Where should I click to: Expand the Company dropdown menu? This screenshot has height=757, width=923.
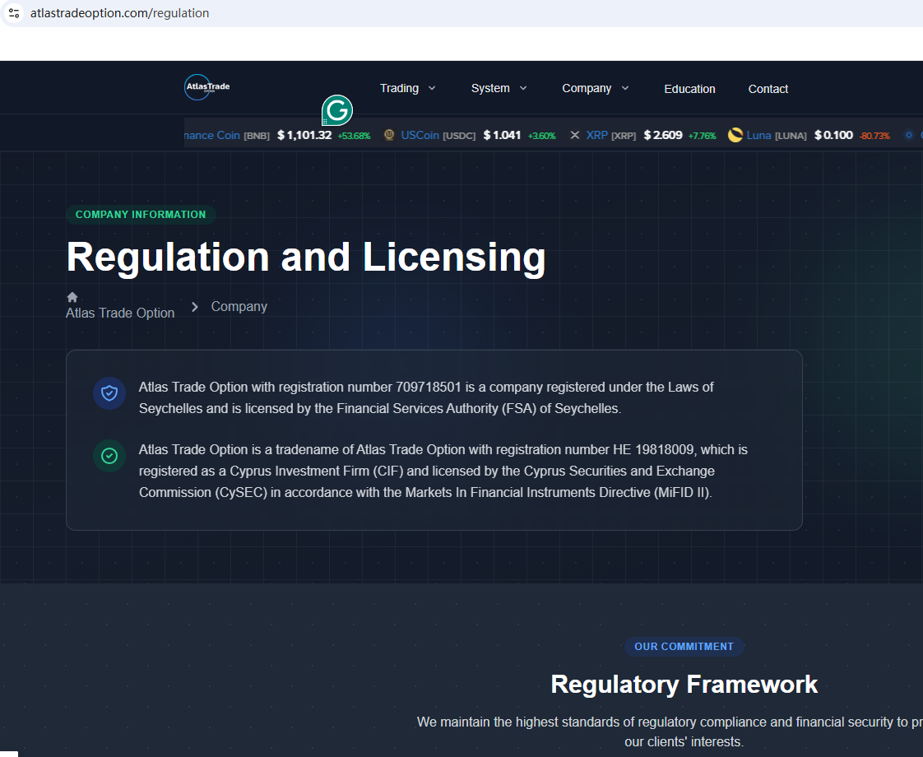point(595,88)
